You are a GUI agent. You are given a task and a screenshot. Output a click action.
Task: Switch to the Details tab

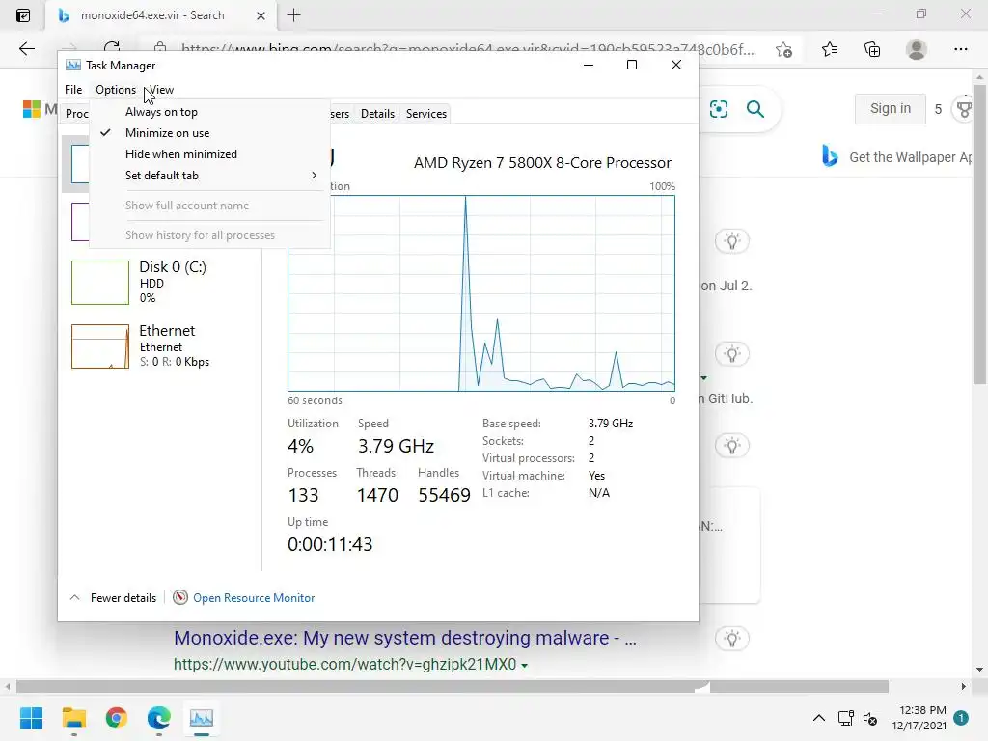point(377,114)
